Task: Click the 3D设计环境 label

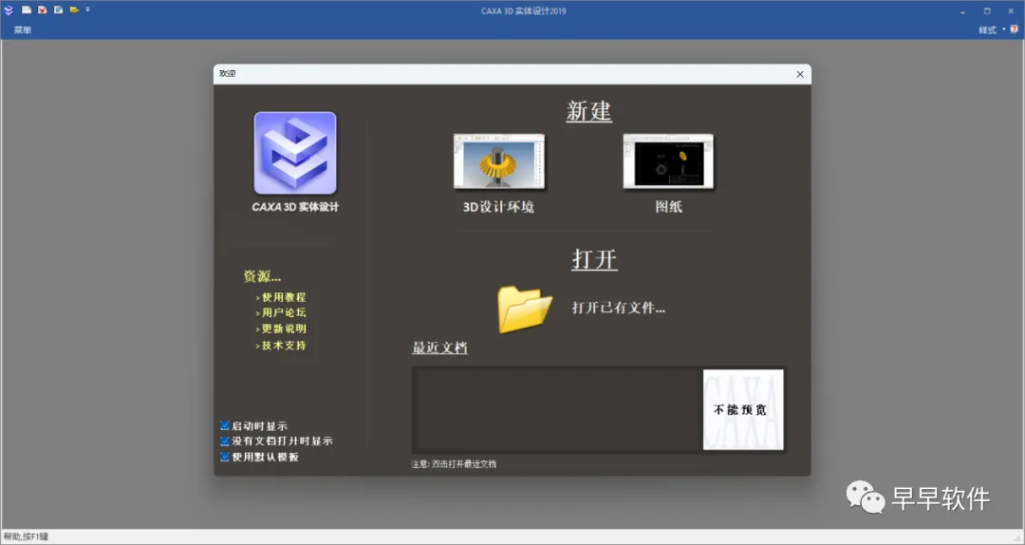Action: tap(499, 207)
